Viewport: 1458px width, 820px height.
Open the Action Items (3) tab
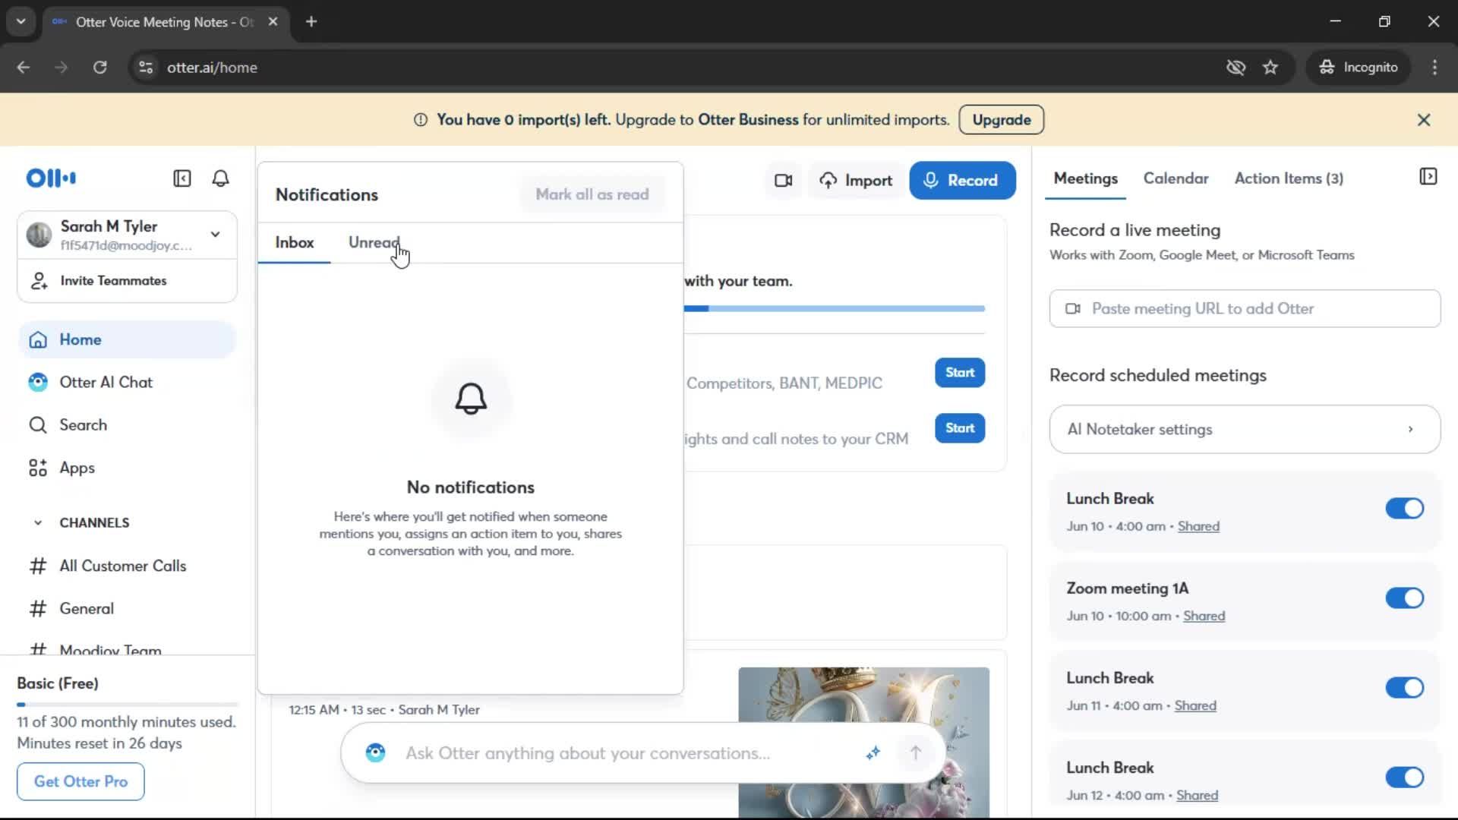coord(1289,178)
